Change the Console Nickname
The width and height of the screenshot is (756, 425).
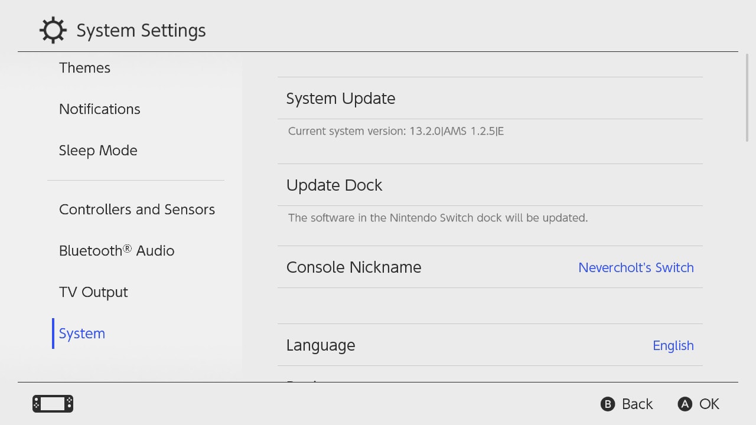[354, 267]
